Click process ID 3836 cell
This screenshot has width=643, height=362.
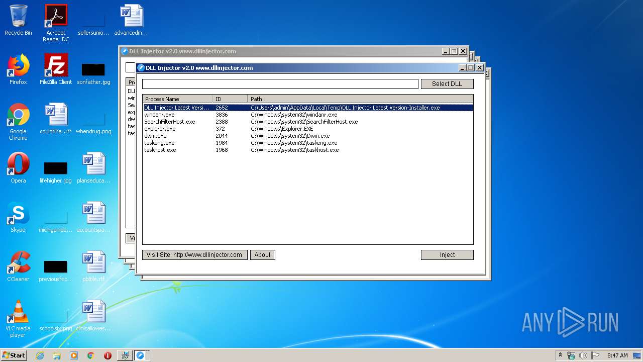pyautogui.click(x=222, y=115)
